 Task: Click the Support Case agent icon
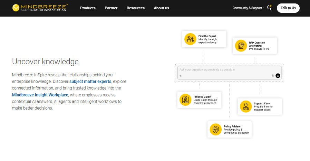(246, 106)
